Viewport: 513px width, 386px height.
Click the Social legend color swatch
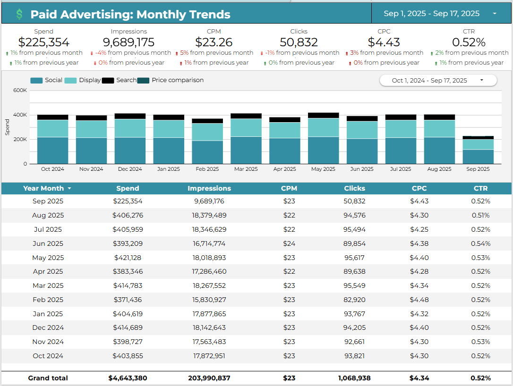tap(36, 80)
